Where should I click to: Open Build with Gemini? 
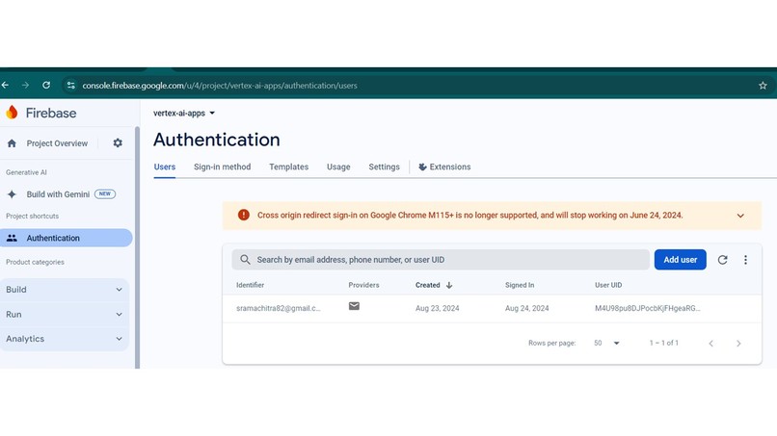[x=58, y=194]
